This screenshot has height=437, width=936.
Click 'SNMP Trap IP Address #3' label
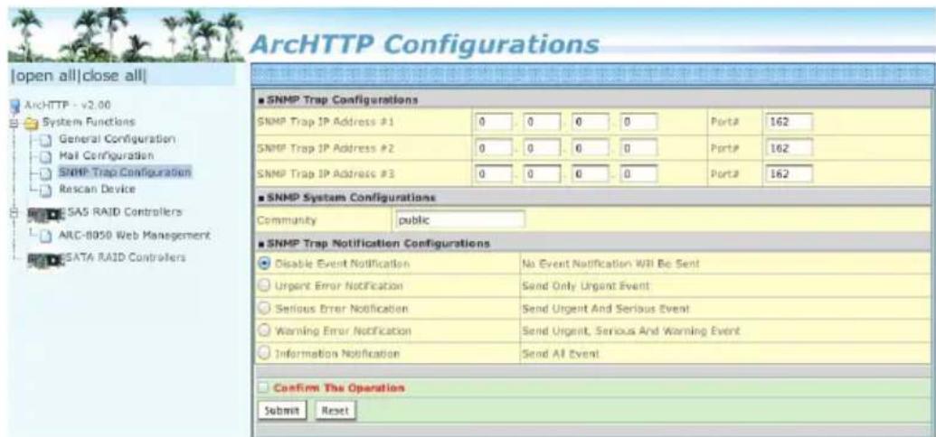coord(324,173)
